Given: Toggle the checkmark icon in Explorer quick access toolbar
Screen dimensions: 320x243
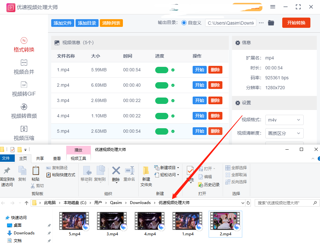Looking at the screenshot, I should click(x=12, y=150).
